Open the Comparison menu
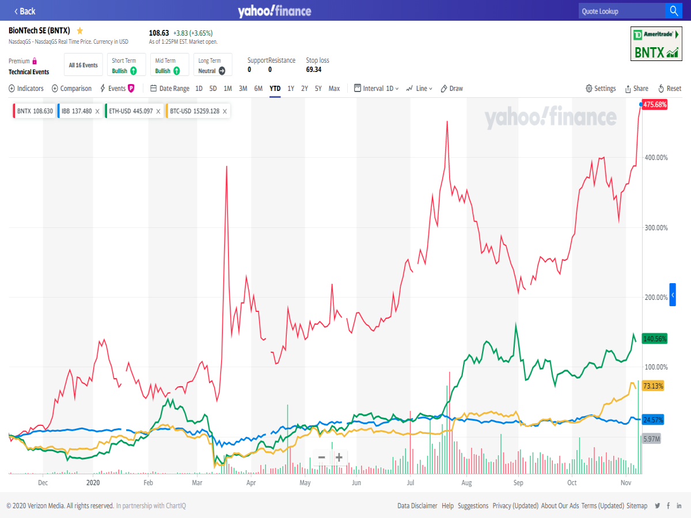 72,89
